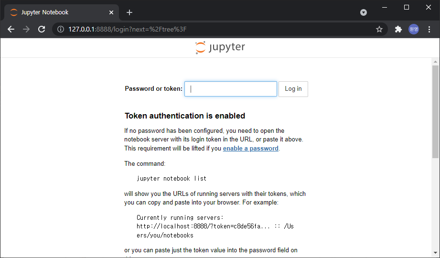Click the Log in button
The image size is (440, 258).
click(293, 89)
